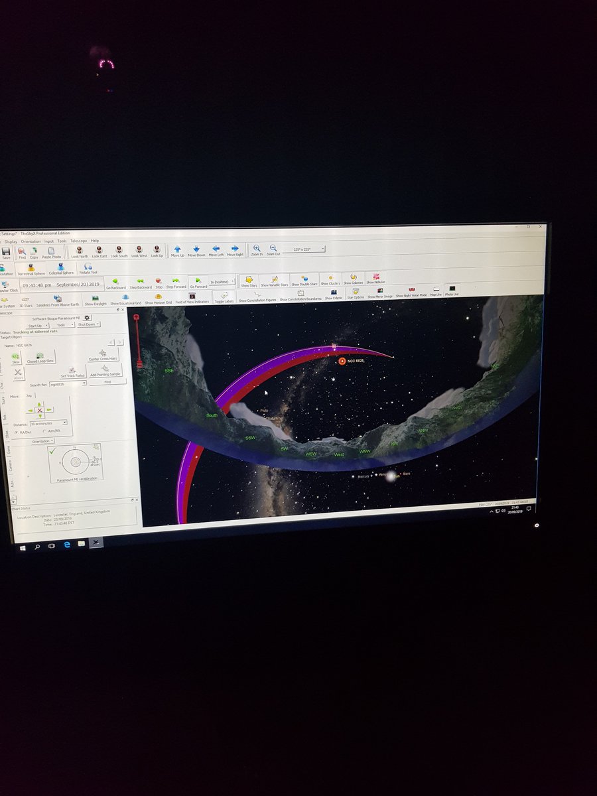
Task: Click the Go Forward time button
Action: 198,283
